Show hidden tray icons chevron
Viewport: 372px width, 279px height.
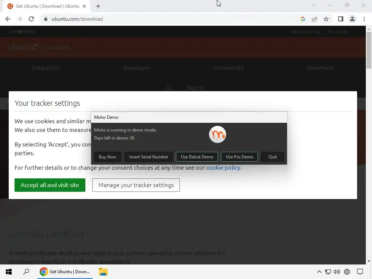pyautogui.click(x=319, y=272)
